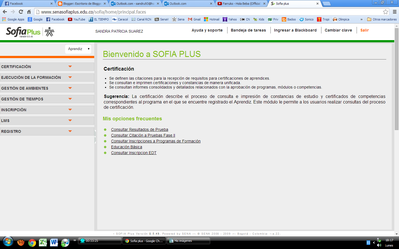Open the Hotmail bookmark
The image size is (399, 249).
[212, 19]
